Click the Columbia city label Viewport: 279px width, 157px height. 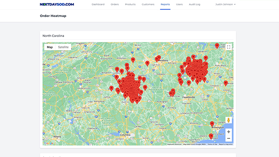125,135
